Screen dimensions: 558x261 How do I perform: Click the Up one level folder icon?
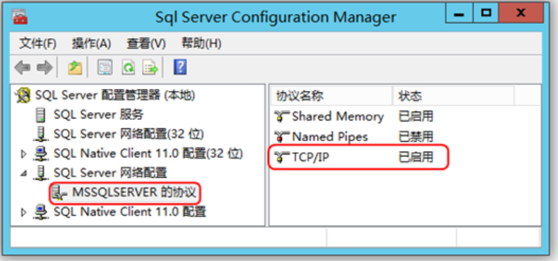click(75, 68)
